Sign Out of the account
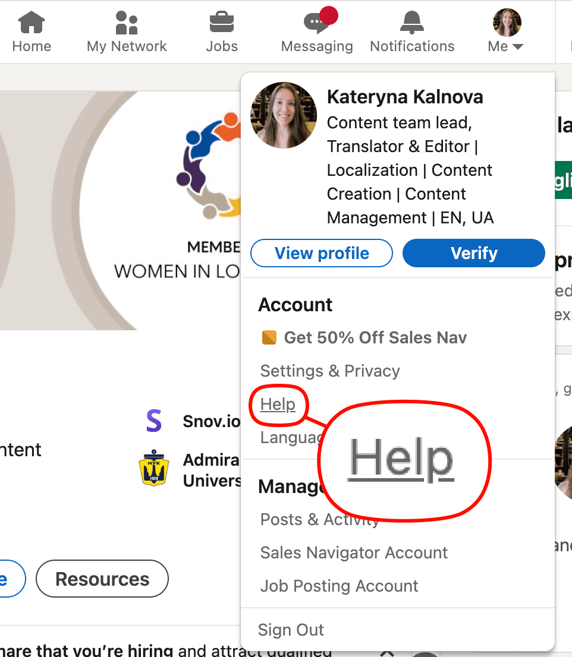 point(291,630)
